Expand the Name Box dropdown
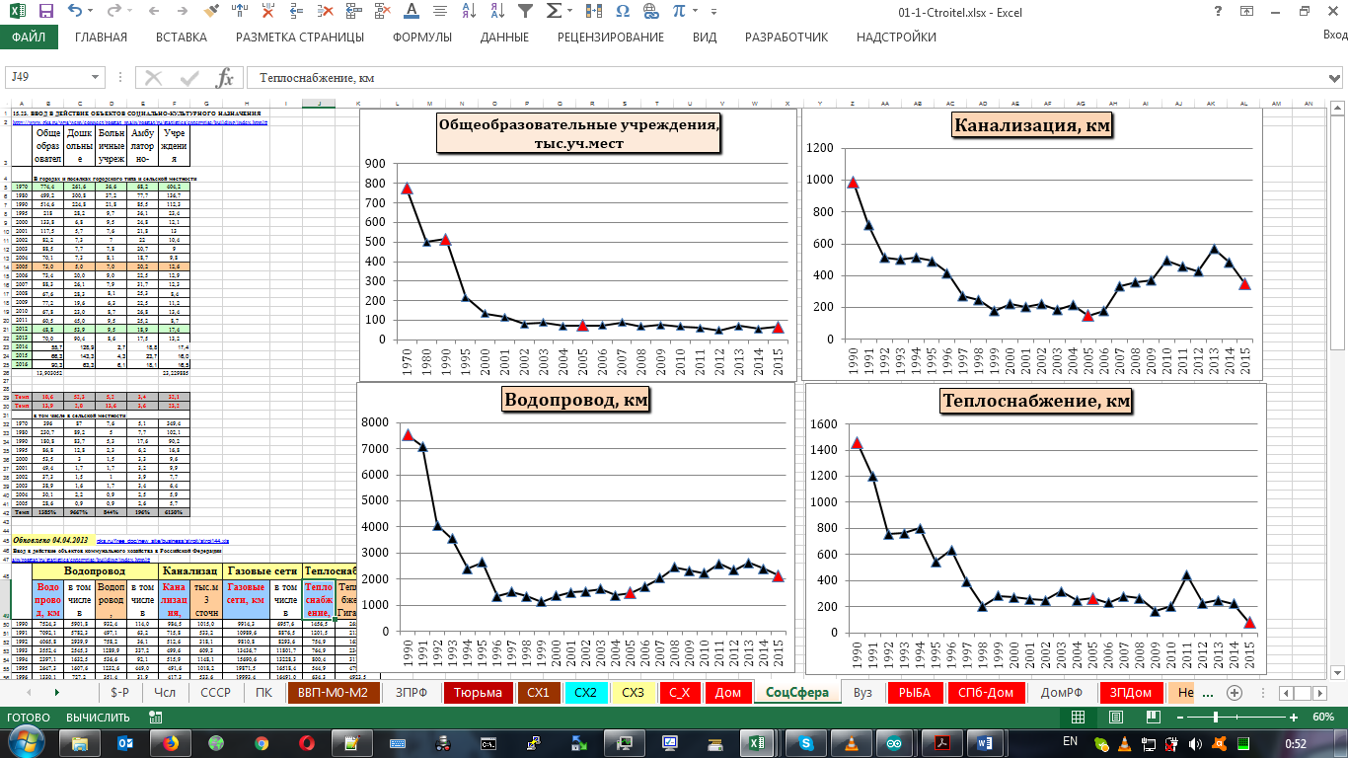 [96, 78]
